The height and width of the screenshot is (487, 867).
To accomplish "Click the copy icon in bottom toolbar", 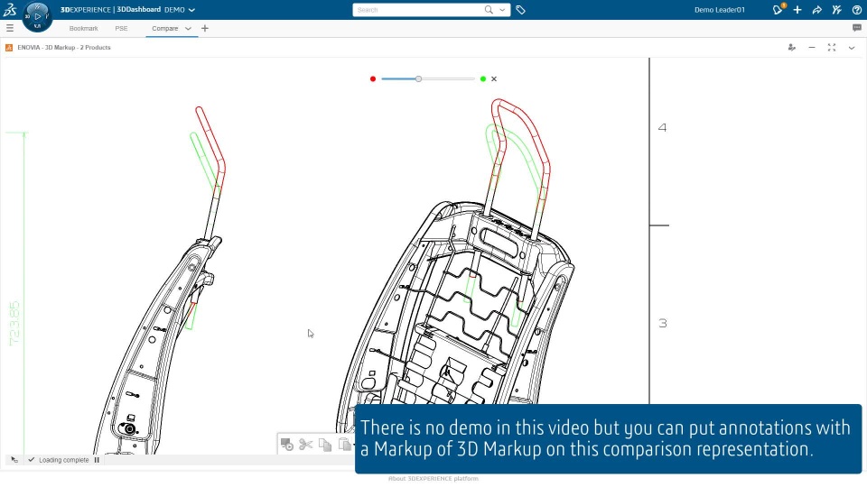I will pos(325,444).
